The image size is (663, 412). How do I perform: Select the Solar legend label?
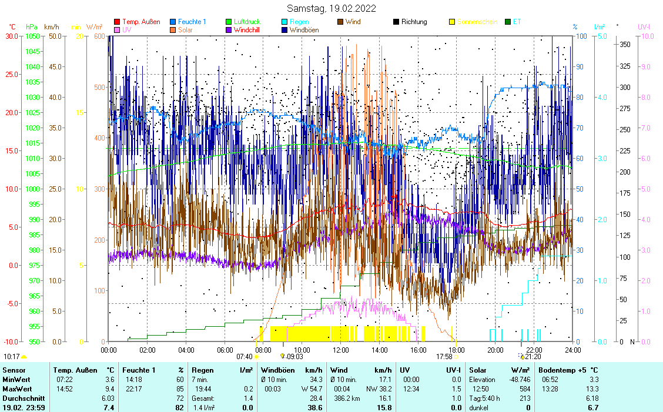186,29
